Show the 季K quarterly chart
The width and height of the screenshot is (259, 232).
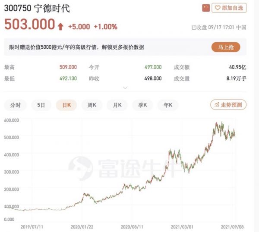tap(142, 105)
